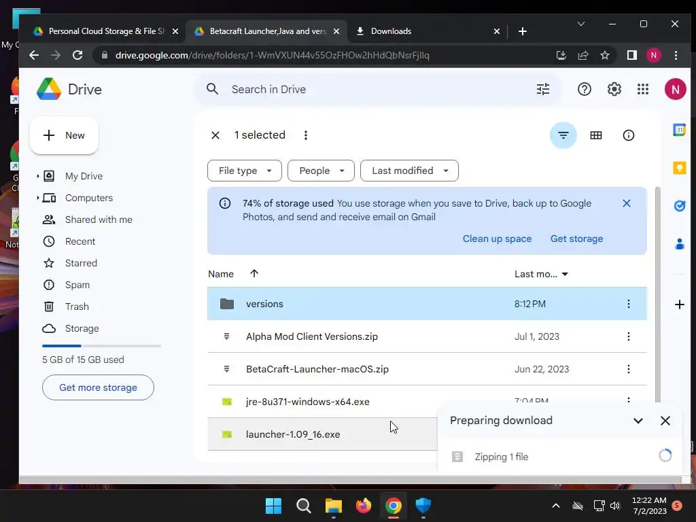
Task: Open more actions menu beside 1 selected
Action: coord(305,135)
